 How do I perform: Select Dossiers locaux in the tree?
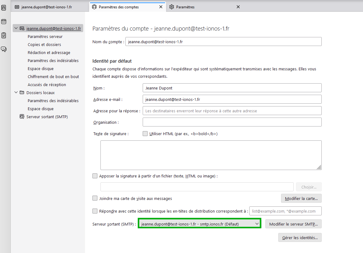tap(40, 93)
